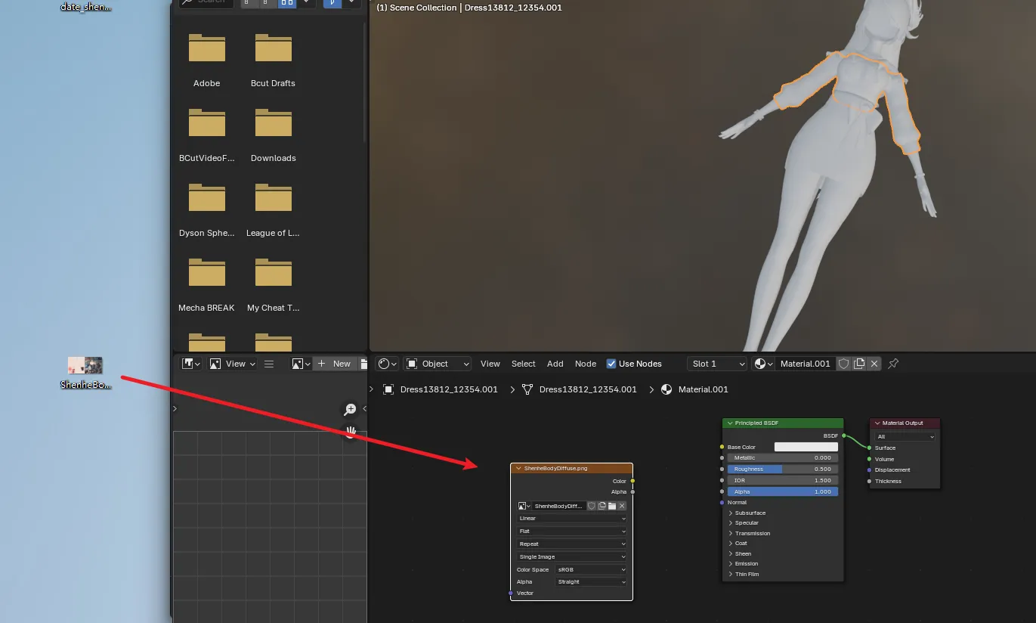Adjust the Principled BSDF Alpha slider

783,491
